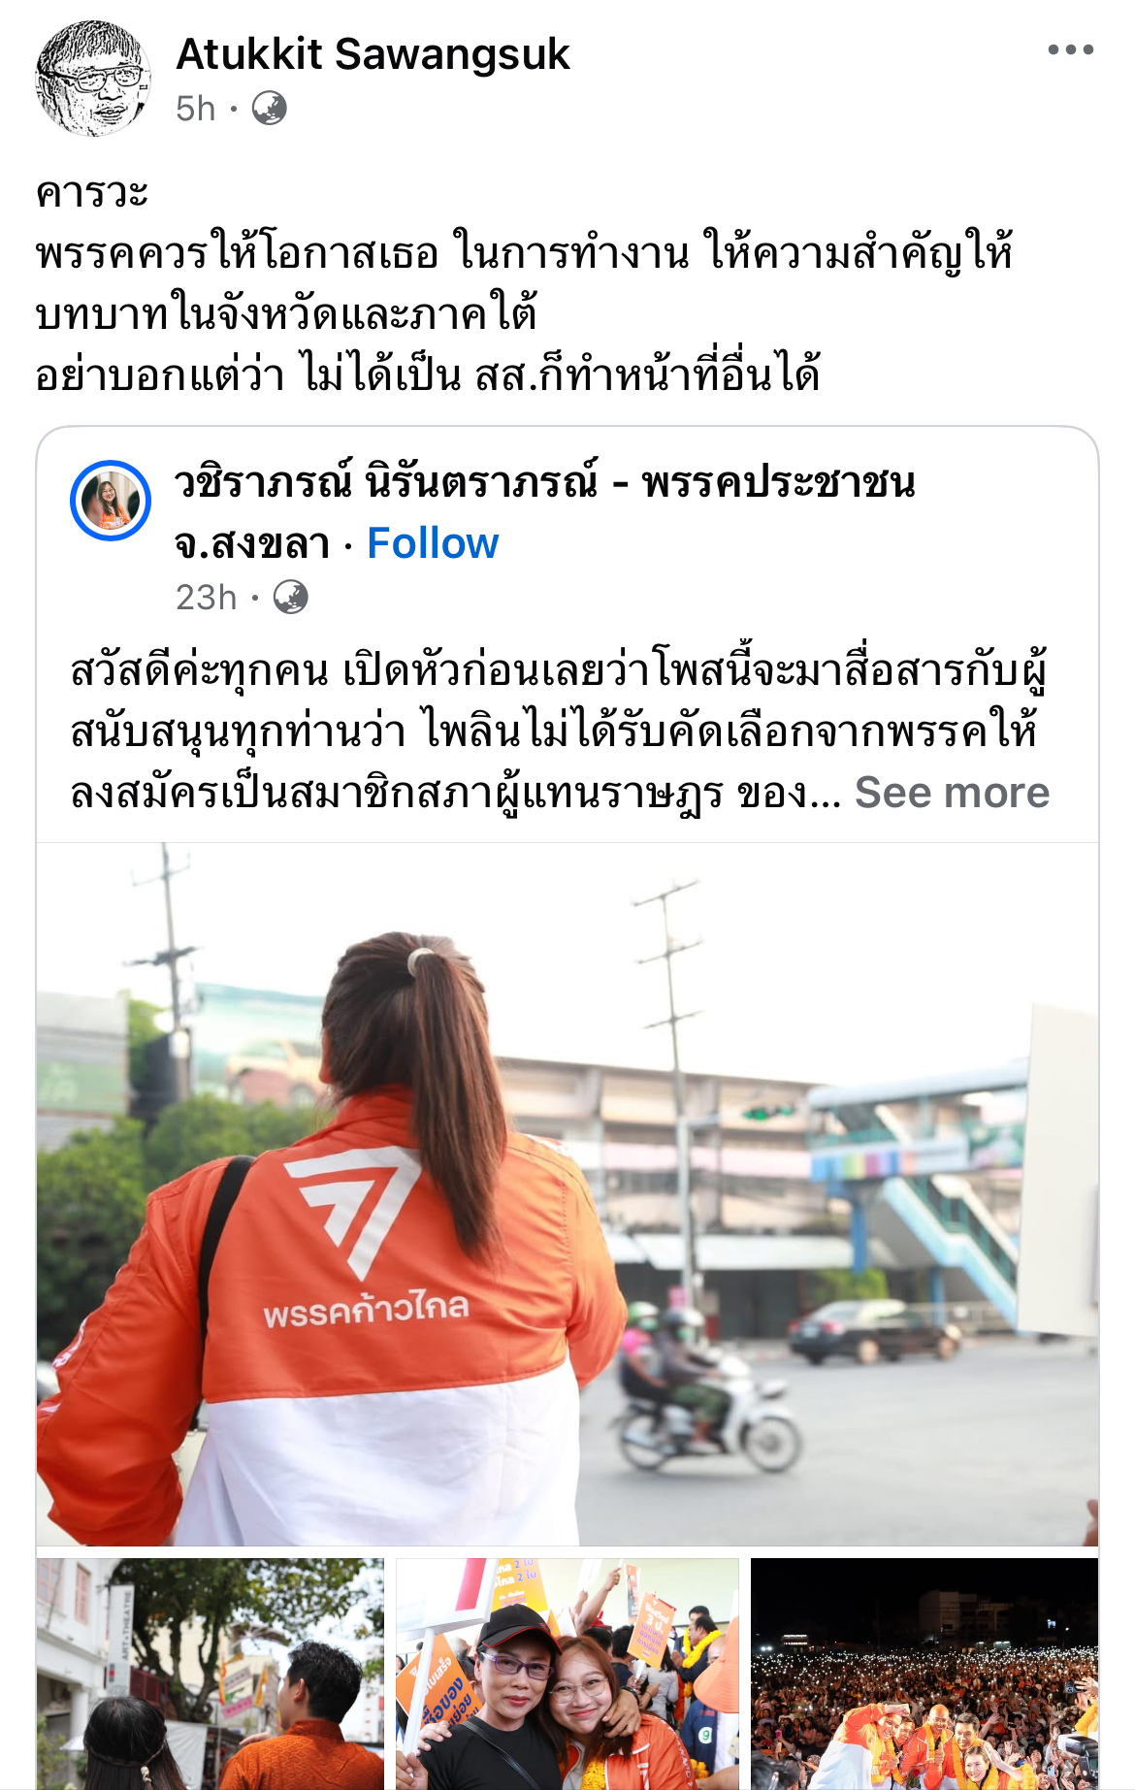The width and height of the screenshot is (1135, 1790).
Task: Expand shared post text with See more
Action: 952,793
